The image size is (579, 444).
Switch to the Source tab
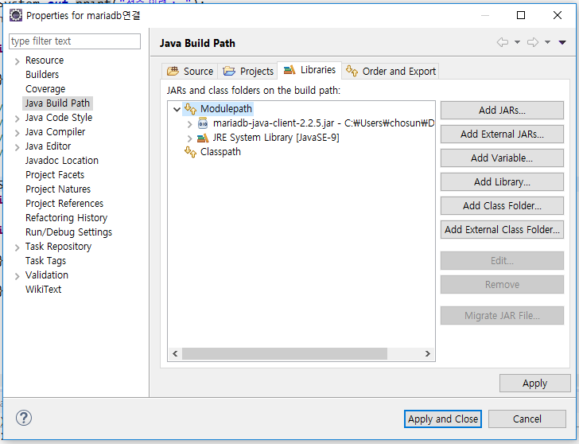coord(190,71)
